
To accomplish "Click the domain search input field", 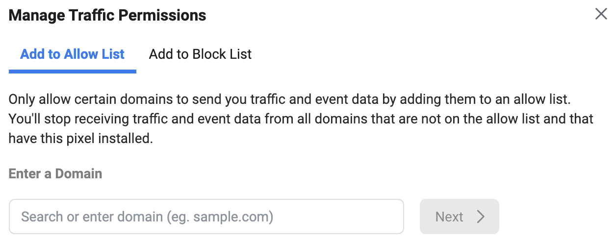I will pyautogui.click(x=206, y=217).
